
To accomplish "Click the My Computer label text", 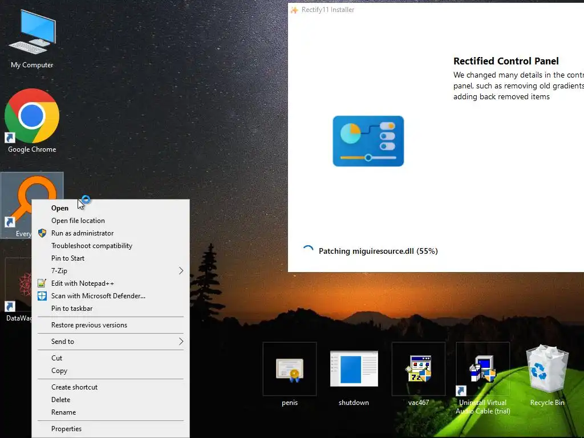I will click(x=32, y=65).
